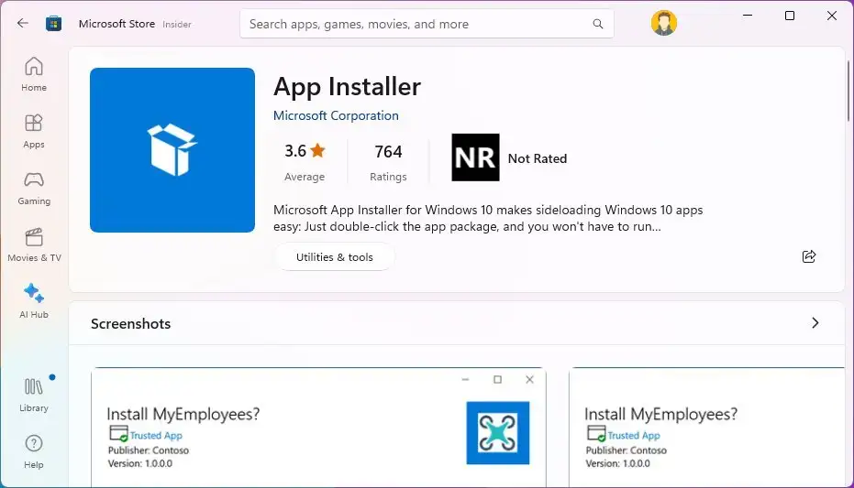Click the App Installer title
The height and width of the screenshot is (488, 854).
tap(347, 87)
